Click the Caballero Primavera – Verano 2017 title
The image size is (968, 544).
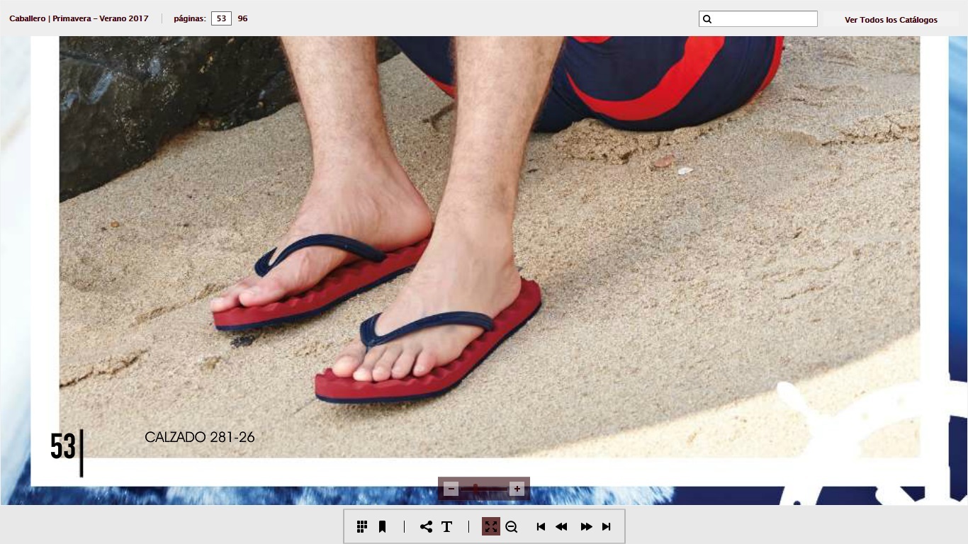pos(79,18)
